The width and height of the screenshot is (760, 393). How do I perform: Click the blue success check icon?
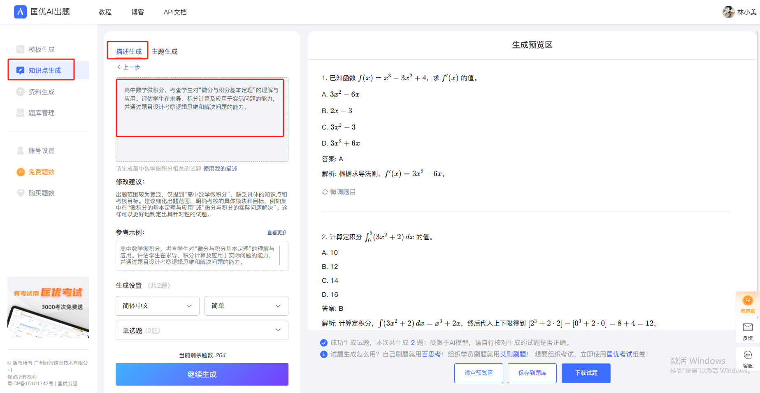point(324,343)
